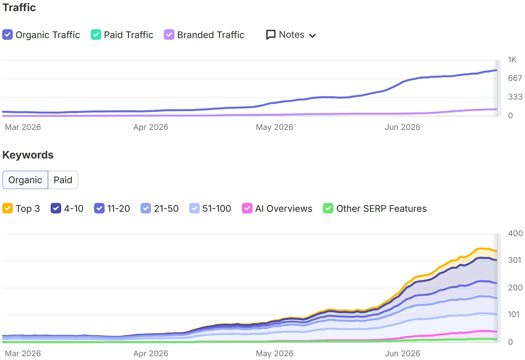Click May 2026 on the Traffic chart axis

(x=275, y=127)
